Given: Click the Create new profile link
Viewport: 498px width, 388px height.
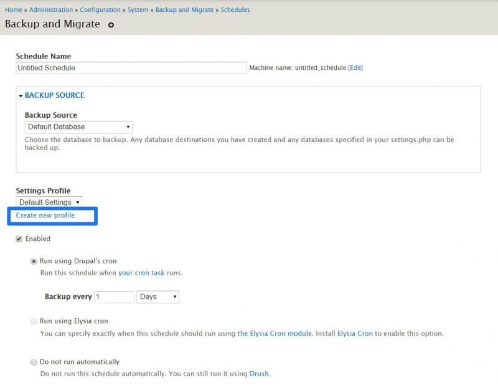Looking at the screenshot, I should [45, 215].
